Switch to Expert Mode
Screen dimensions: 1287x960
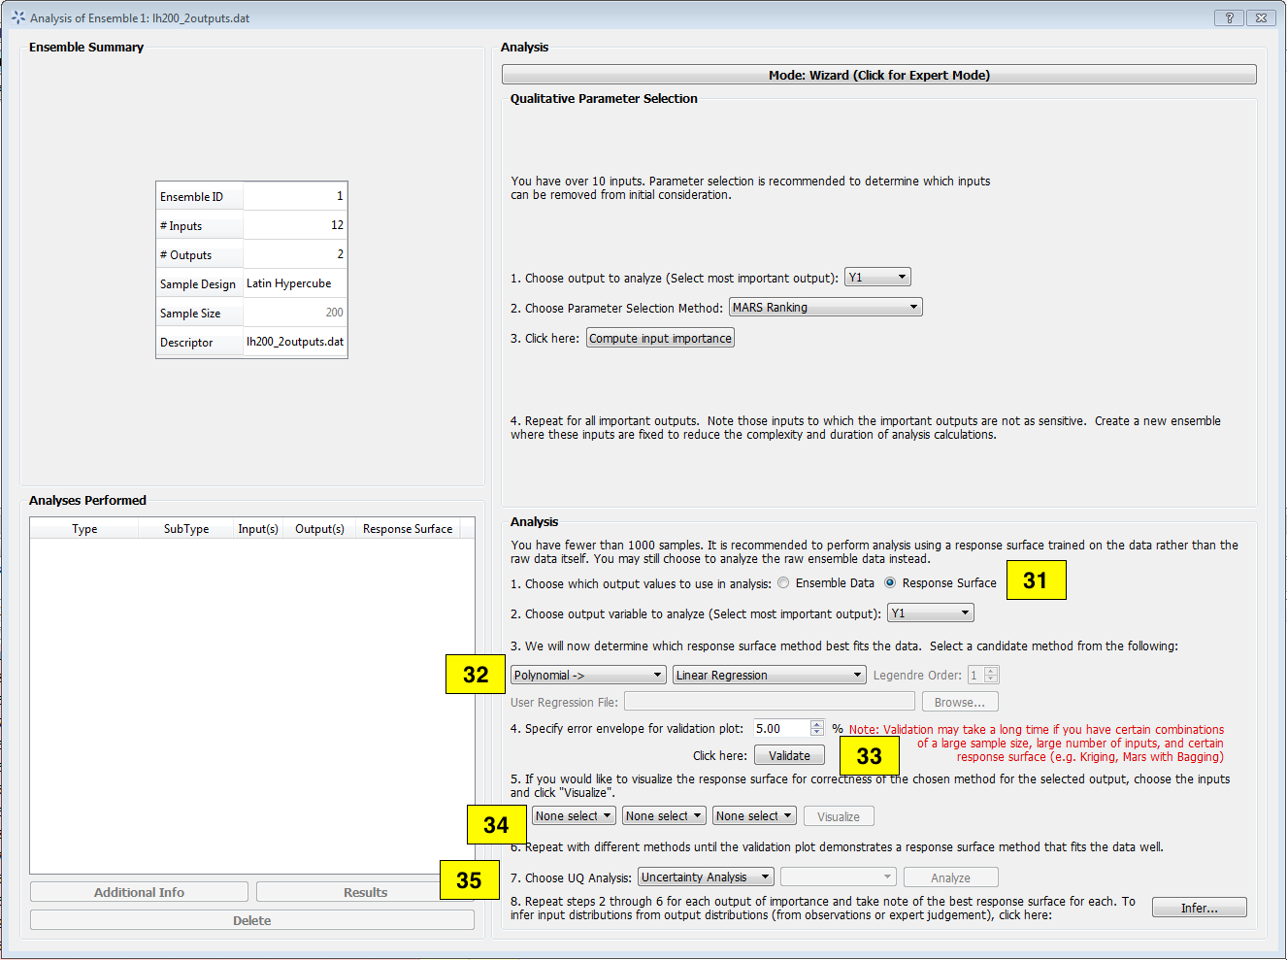click(878, 74)
